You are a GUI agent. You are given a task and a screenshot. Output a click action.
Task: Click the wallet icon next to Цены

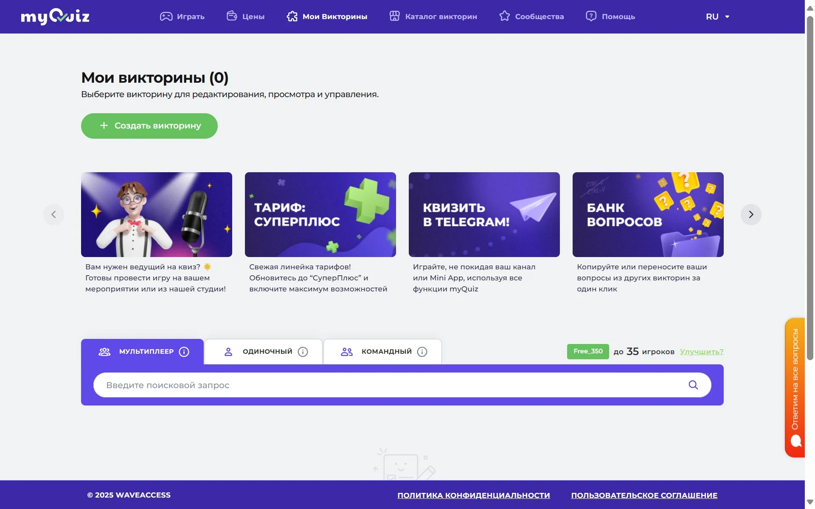tap(232, 16)
